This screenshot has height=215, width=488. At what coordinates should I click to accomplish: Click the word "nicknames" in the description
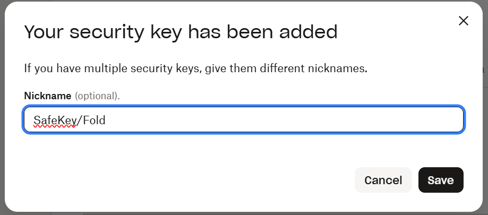click(340, 68)
